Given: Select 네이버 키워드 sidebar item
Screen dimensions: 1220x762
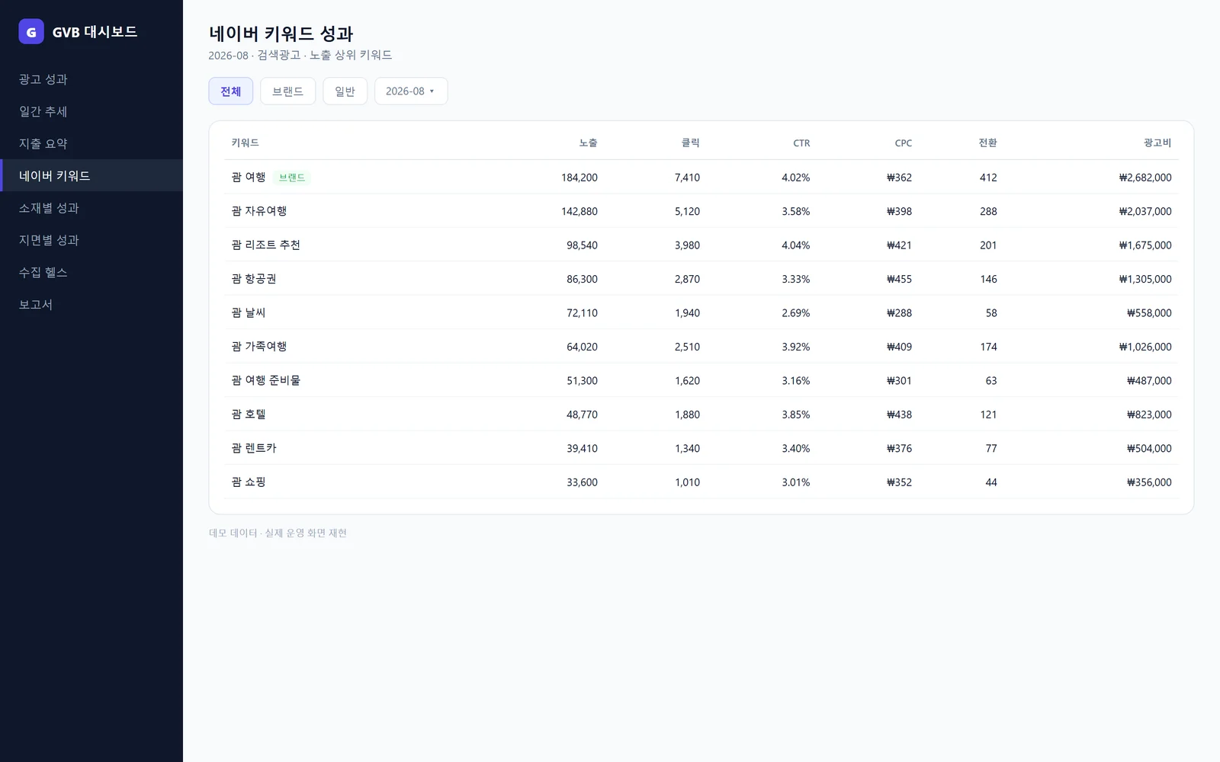Looking at the screenshot, I should tap(91, 175).
